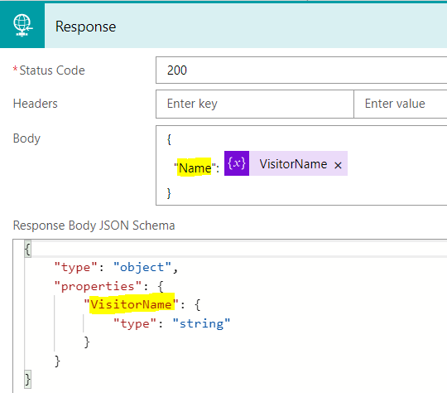Click the highlighted Name key in Body
This screenshot has width=447, height=393.
195,167
